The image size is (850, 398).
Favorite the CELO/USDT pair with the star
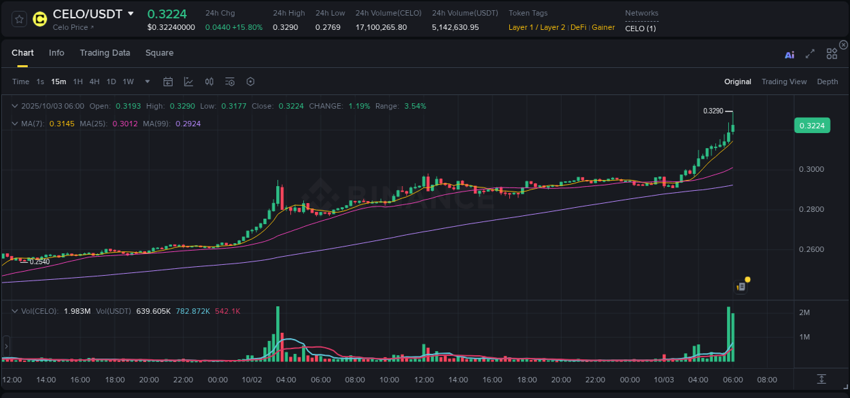pyautogui.click(x=18, y=19)
